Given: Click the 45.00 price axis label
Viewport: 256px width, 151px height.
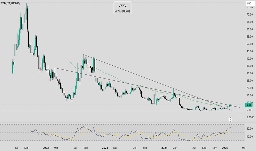Looking at the screenshot, I should click(x=250, y=51).
